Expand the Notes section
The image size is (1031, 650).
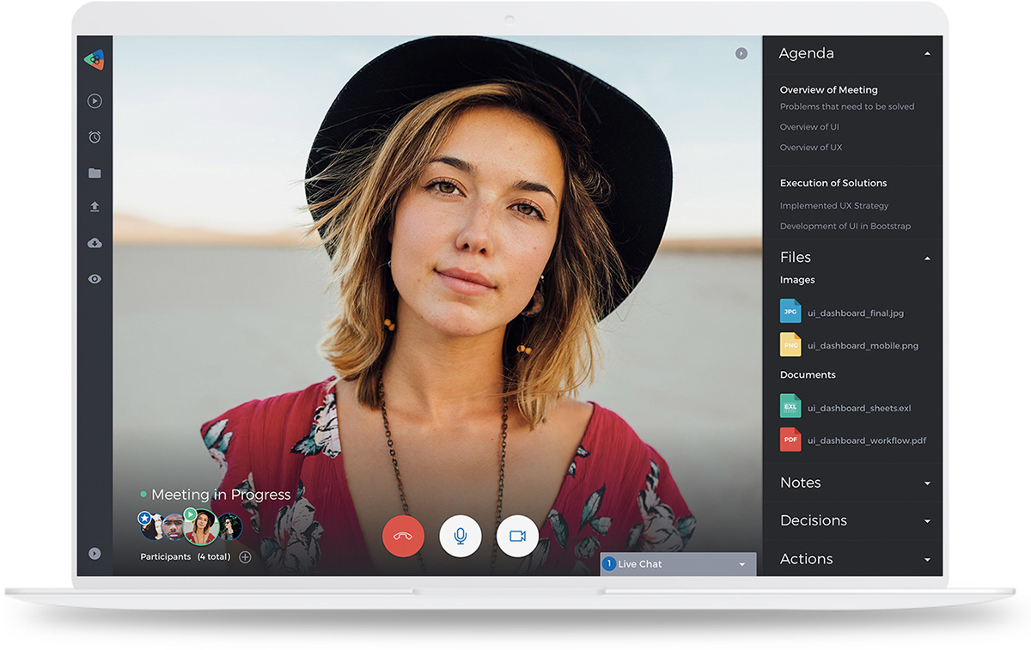(927, 483)
